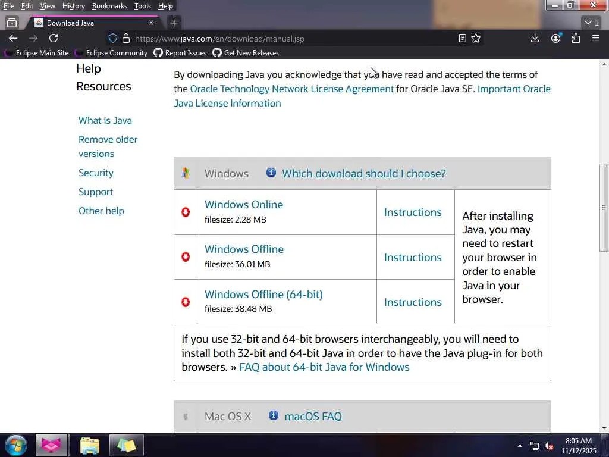609x457 pixels.
Task: Click the info icon beside Which download
Action: click(271, 173)
